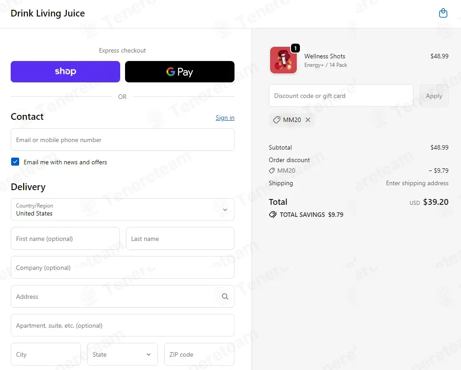The image size is (461, 370).
Task: Click the quantity badge on Wellness Shots
Action: [x=295, y=48]
